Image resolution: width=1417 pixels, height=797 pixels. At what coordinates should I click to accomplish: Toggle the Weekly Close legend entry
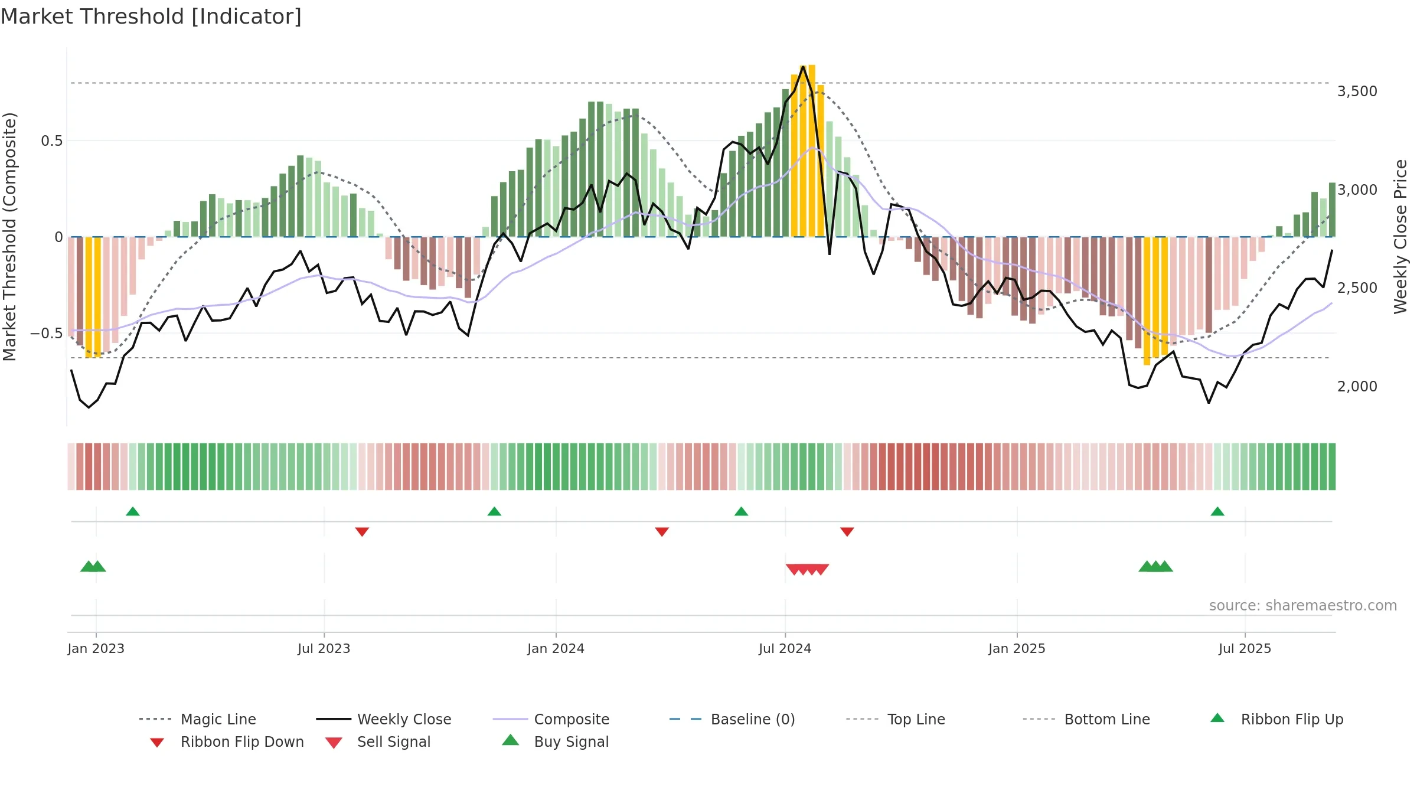pos(383,719)
